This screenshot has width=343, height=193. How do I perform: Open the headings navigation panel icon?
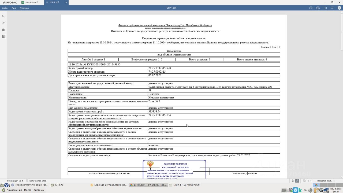pyautogui.click(x=3, y=23)
